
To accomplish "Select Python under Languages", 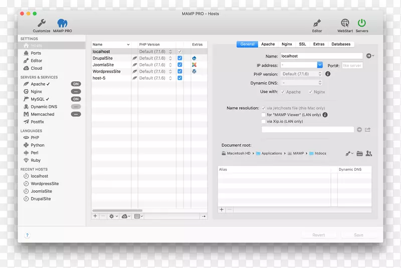I will tap(38, 145).
